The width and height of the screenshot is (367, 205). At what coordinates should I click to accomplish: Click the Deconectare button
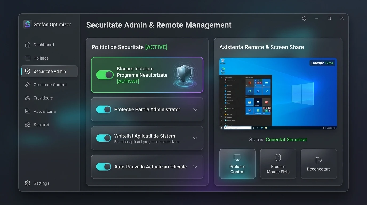(x=319, y=164)
